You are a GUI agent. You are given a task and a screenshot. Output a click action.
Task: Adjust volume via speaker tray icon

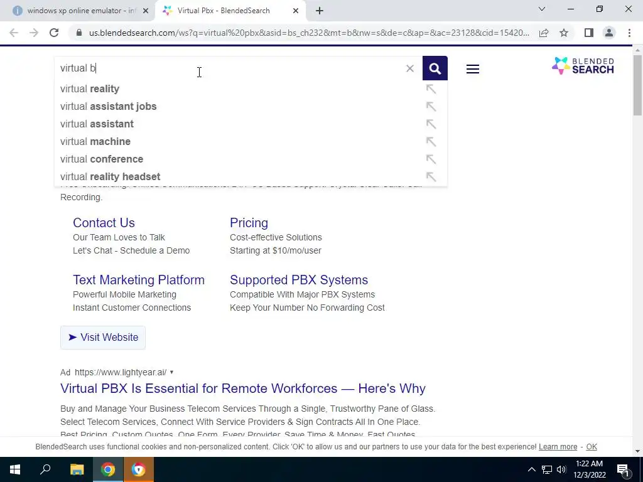coord(561,469)
